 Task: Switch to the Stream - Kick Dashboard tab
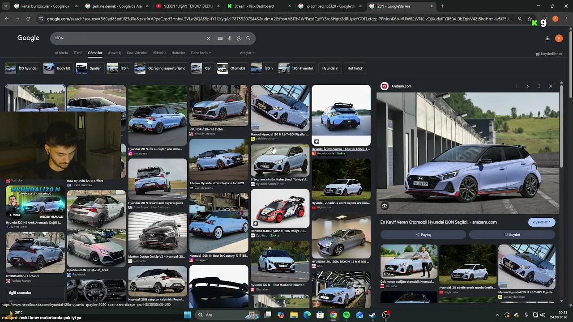tap(258, 6)
